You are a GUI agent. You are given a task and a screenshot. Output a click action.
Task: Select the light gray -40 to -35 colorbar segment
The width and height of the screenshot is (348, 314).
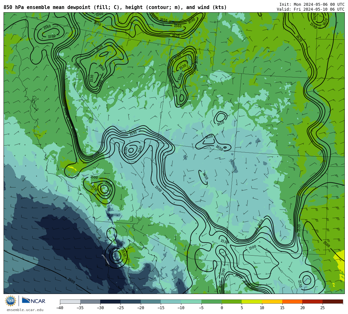70,301
